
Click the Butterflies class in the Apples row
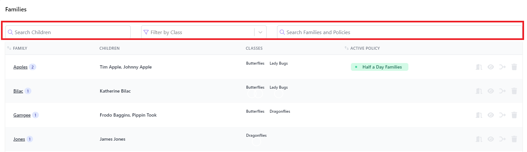pyautogui.click(x=255, y=63)
